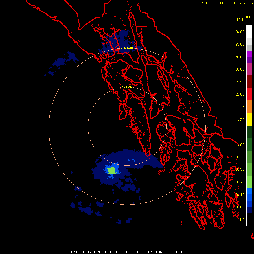Click the 4.00 legend value
The image size is (254, 254).
pyautogui.click(x=240, y=57)
